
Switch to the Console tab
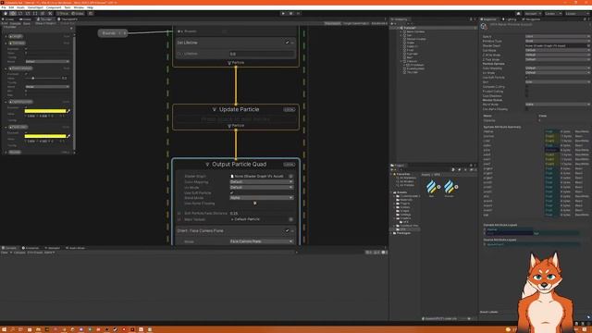click(x=9, y=248)
